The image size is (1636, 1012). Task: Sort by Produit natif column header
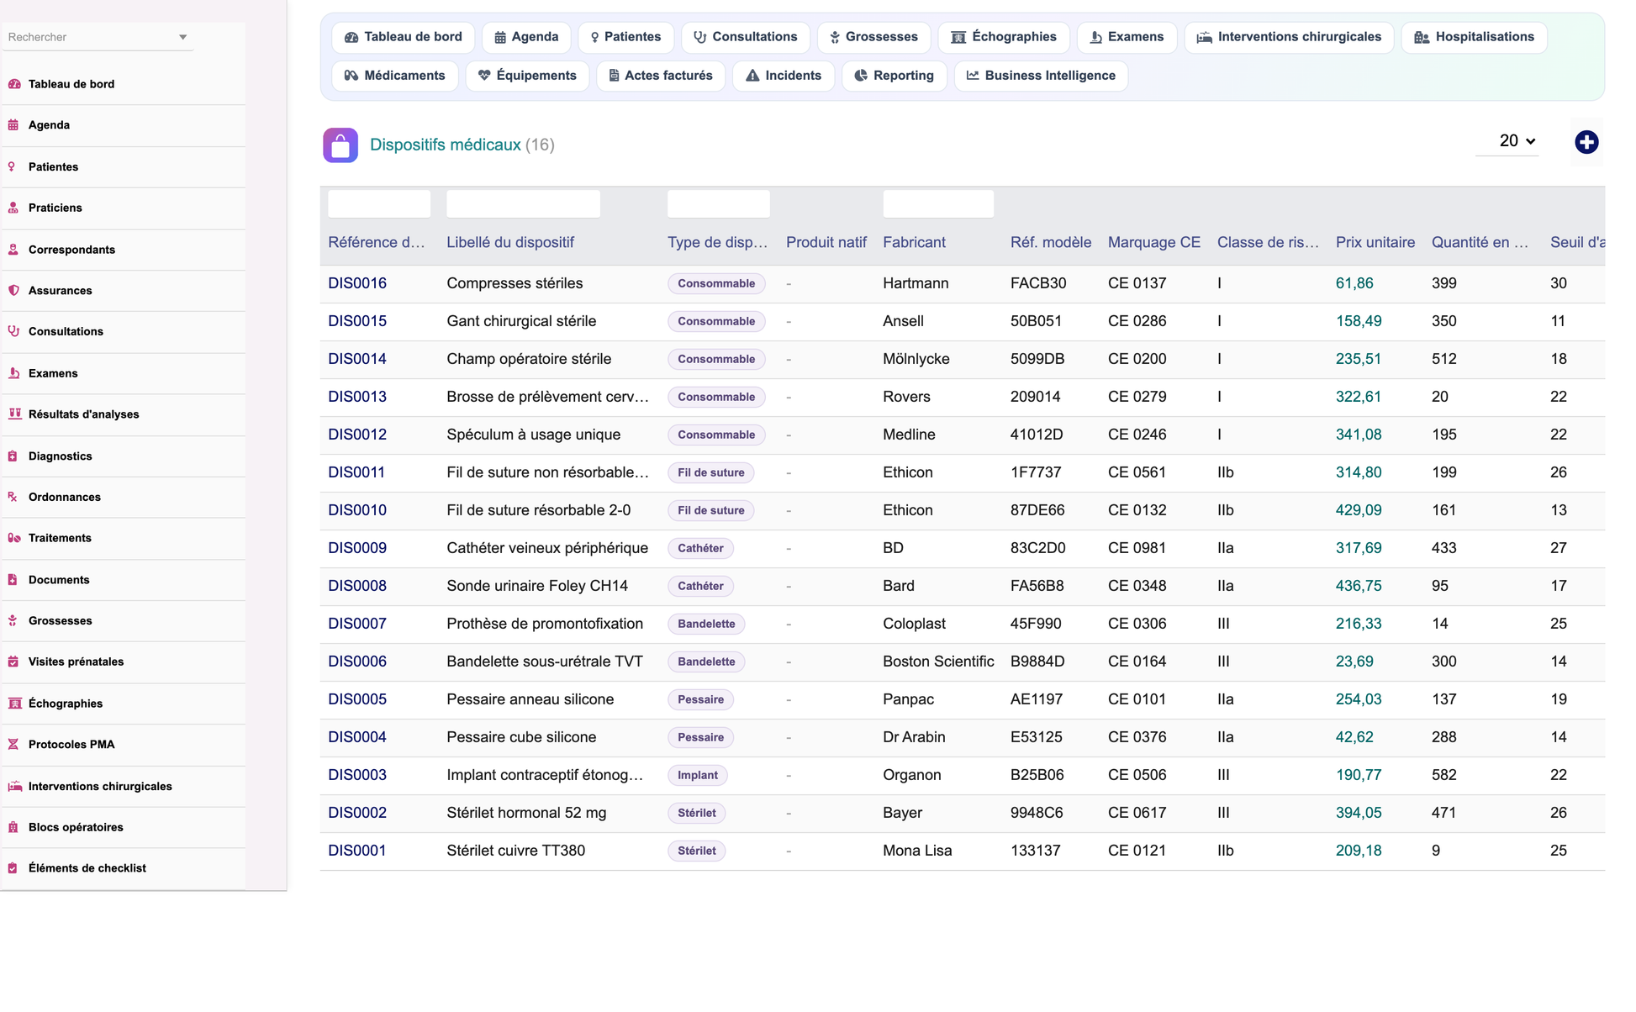tap(826, 242)
